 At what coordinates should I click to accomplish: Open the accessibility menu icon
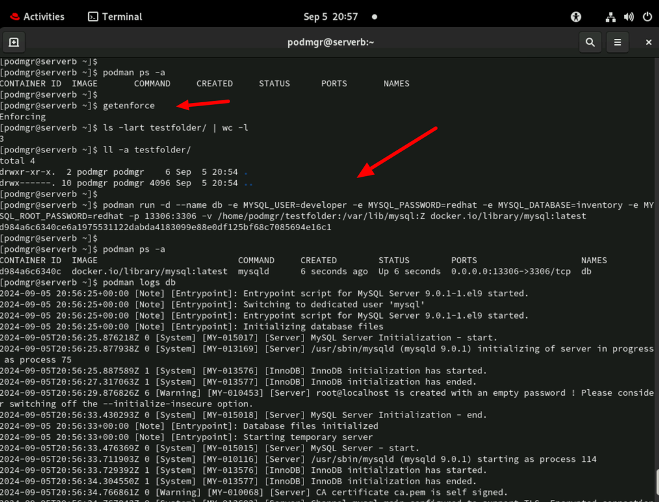tap(576, 16)
